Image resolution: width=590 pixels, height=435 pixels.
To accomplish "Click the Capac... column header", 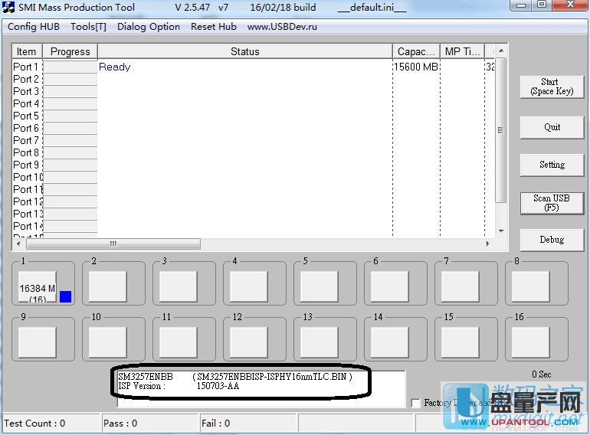I will (x=416, y=51).
